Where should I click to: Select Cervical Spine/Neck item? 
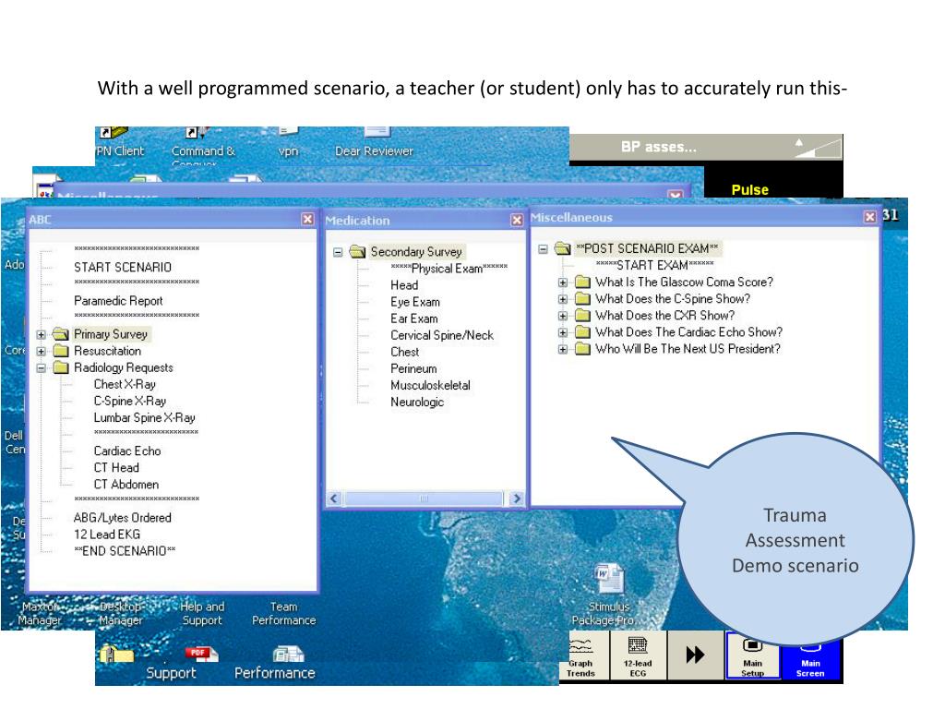pyautogui.click(x=442, y=335)
